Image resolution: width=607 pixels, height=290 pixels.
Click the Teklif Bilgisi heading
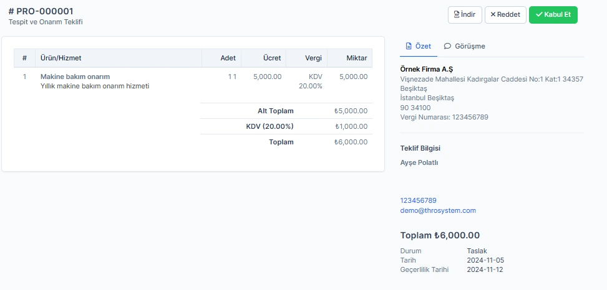coord(420,148)
